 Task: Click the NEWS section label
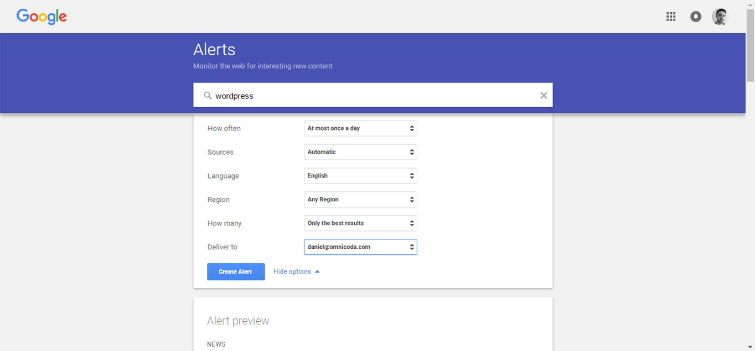coord(216,344)
